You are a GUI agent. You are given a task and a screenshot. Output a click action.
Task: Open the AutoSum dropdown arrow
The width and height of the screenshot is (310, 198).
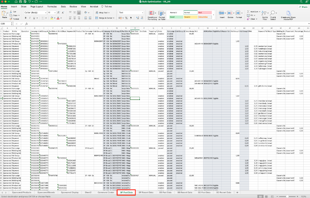point(260,12)
